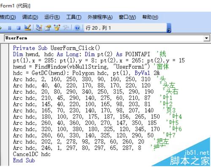The height and width of the screenshot is (167, 211).
Task: Click the hdc = GetDC(hwnd) code line
Action: point(87,73)
